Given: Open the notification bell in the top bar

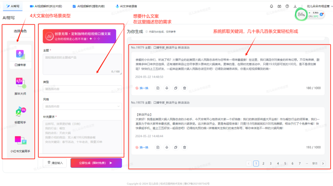Looking at the screenshot, I should click(272, 6).
